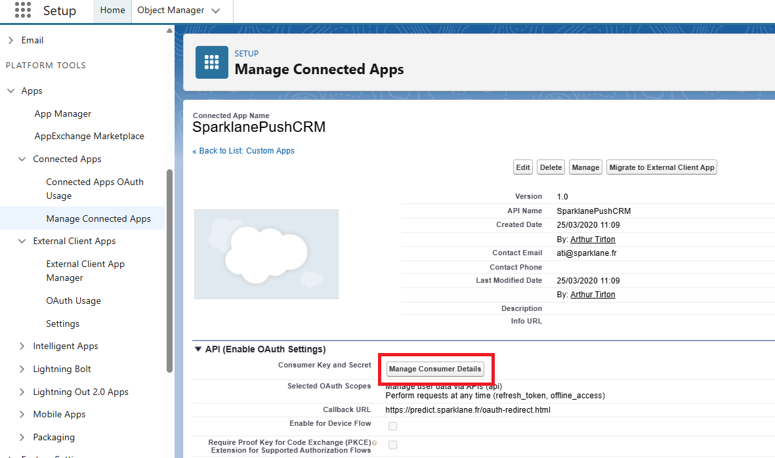Expand the Packaging chevron
The height and width of the screenshot is (458, 775).
pos(22,437)
